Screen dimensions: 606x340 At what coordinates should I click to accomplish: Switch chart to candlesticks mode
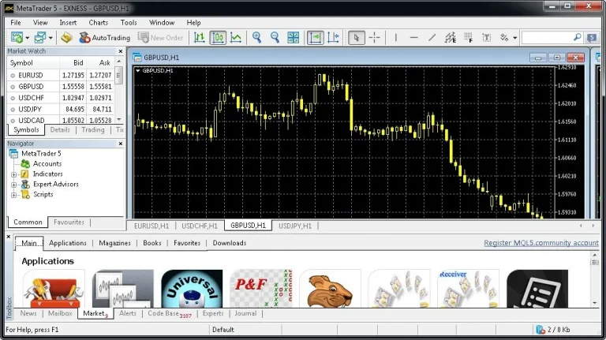pos(218,38)
